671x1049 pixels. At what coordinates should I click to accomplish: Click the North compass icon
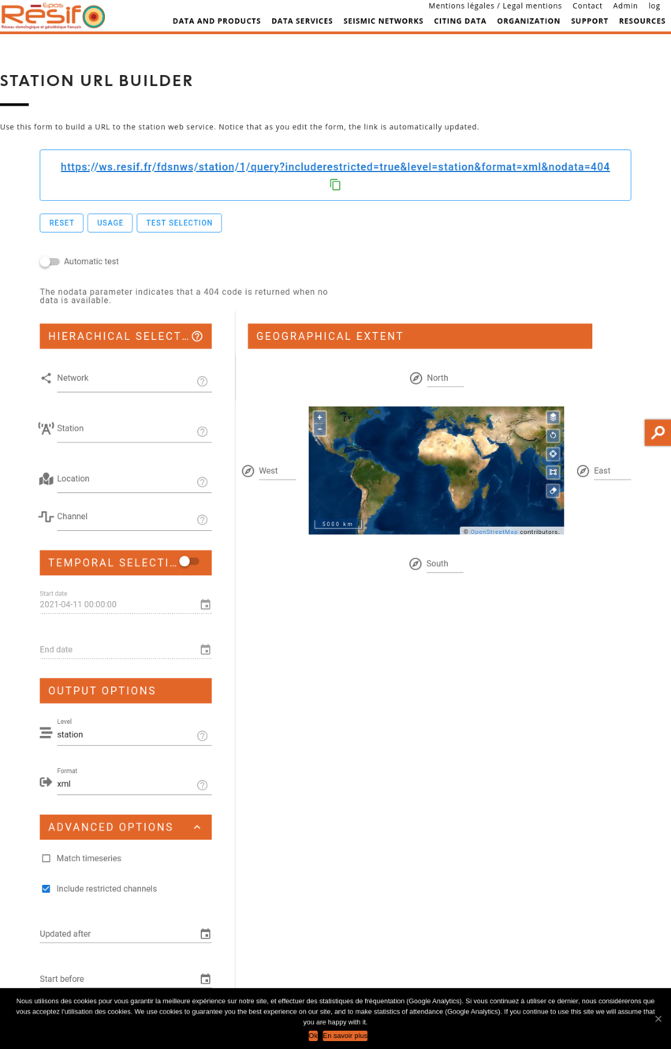416,379
